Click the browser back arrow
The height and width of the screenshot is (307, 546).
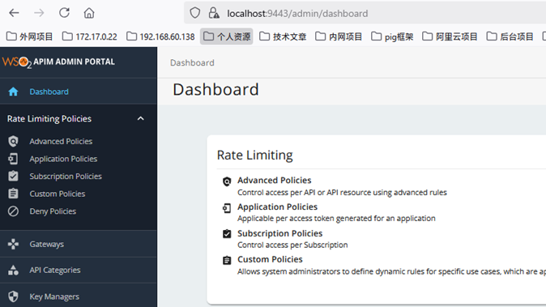click(x=14, y=13)
